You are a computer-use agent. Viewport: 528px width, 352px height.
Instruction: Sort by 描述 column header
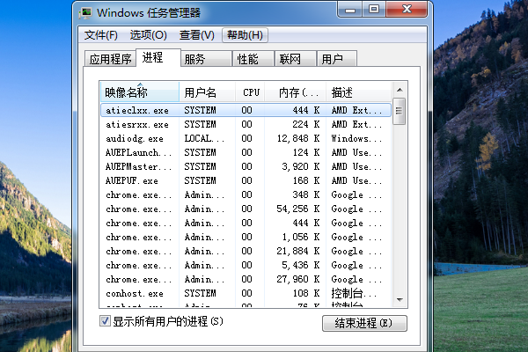tap(358, 92)
